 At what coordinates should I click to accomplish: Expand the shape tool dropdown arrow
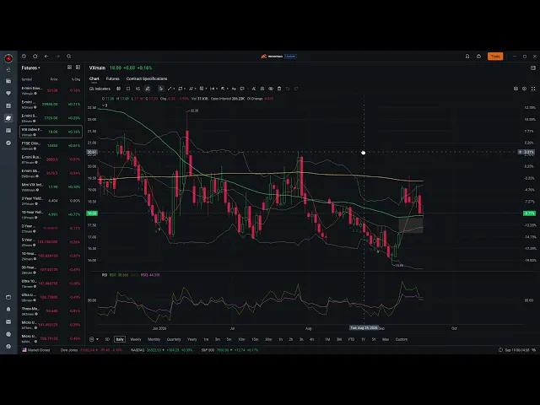185,89
